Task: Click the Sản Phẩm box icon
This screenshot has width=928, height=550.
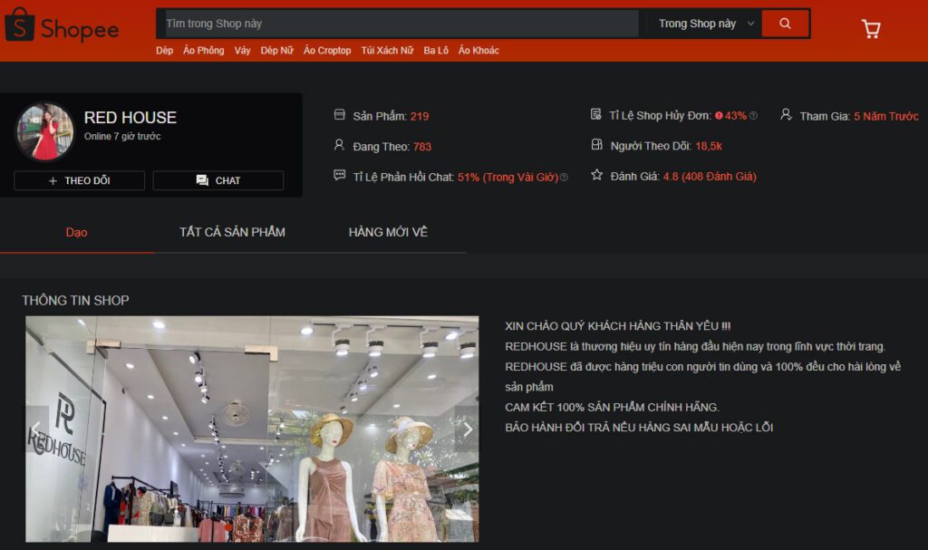Action: click(340, 115)
